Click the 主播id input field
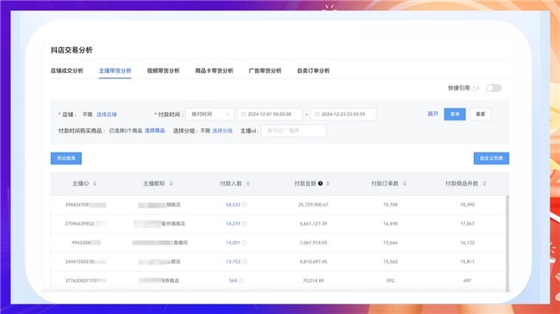 pyautogui.click(x=294, y=131)
